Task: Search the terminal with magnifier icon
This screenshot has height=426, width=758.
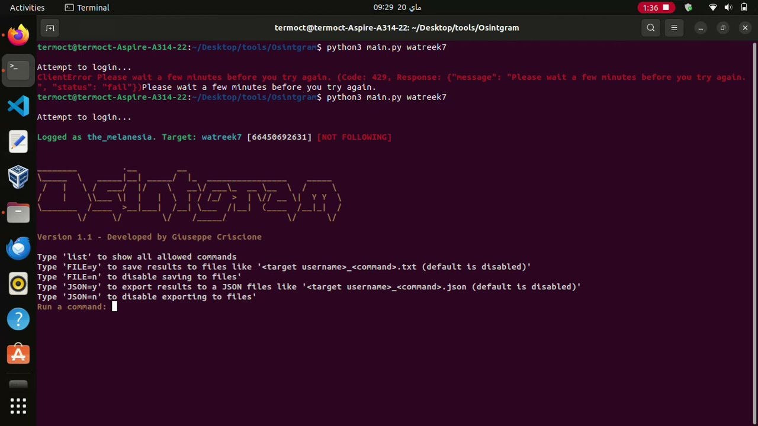Action: pyautogui.click(x=651, y=28)
